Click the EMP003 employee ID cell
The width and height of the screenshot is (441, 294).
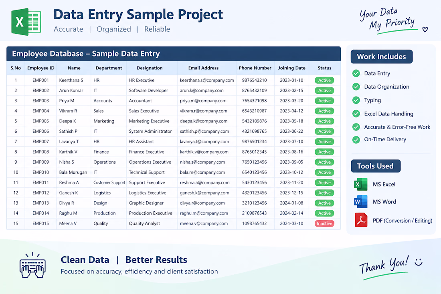(40, 101)
